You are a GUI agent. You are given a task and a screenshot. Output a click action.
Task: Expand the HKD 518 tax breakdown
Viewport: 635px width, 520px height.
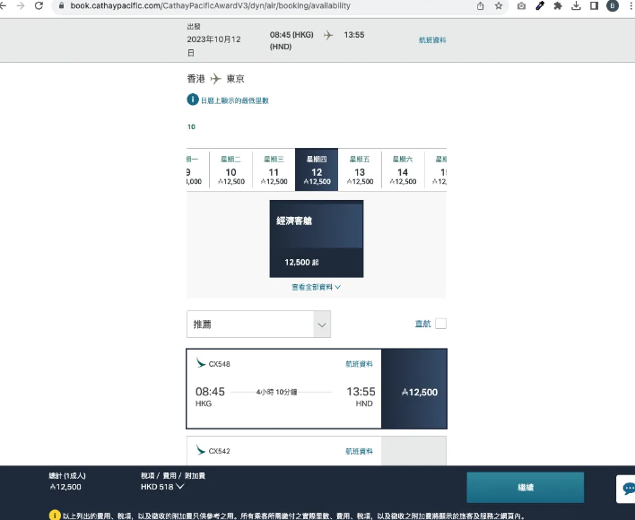pyautogui.click(x=162, y=487)
